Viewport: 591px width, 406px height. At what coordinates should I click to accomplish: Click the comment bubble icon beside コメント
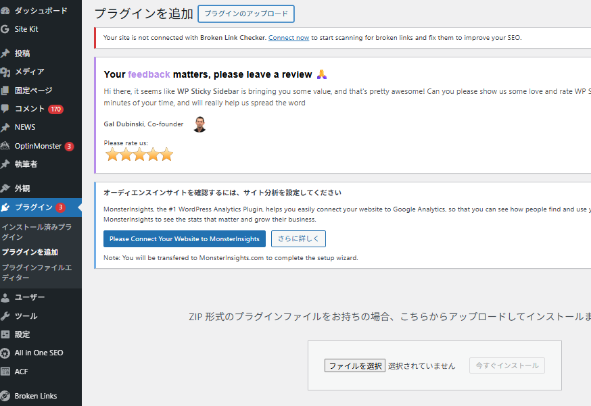point(5,109)
